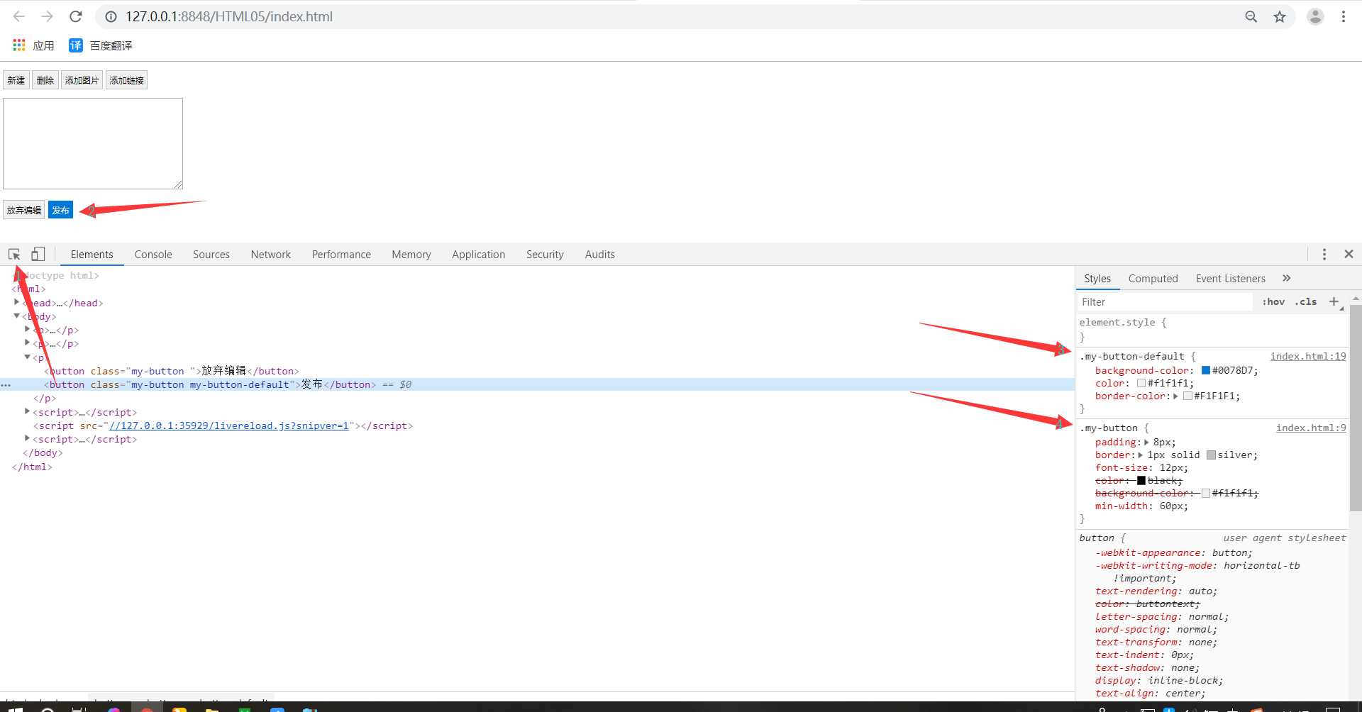This screenshot has width=1362, height=712.
Task: Toggle the :hov element state panel
Action: [1273, 302]
